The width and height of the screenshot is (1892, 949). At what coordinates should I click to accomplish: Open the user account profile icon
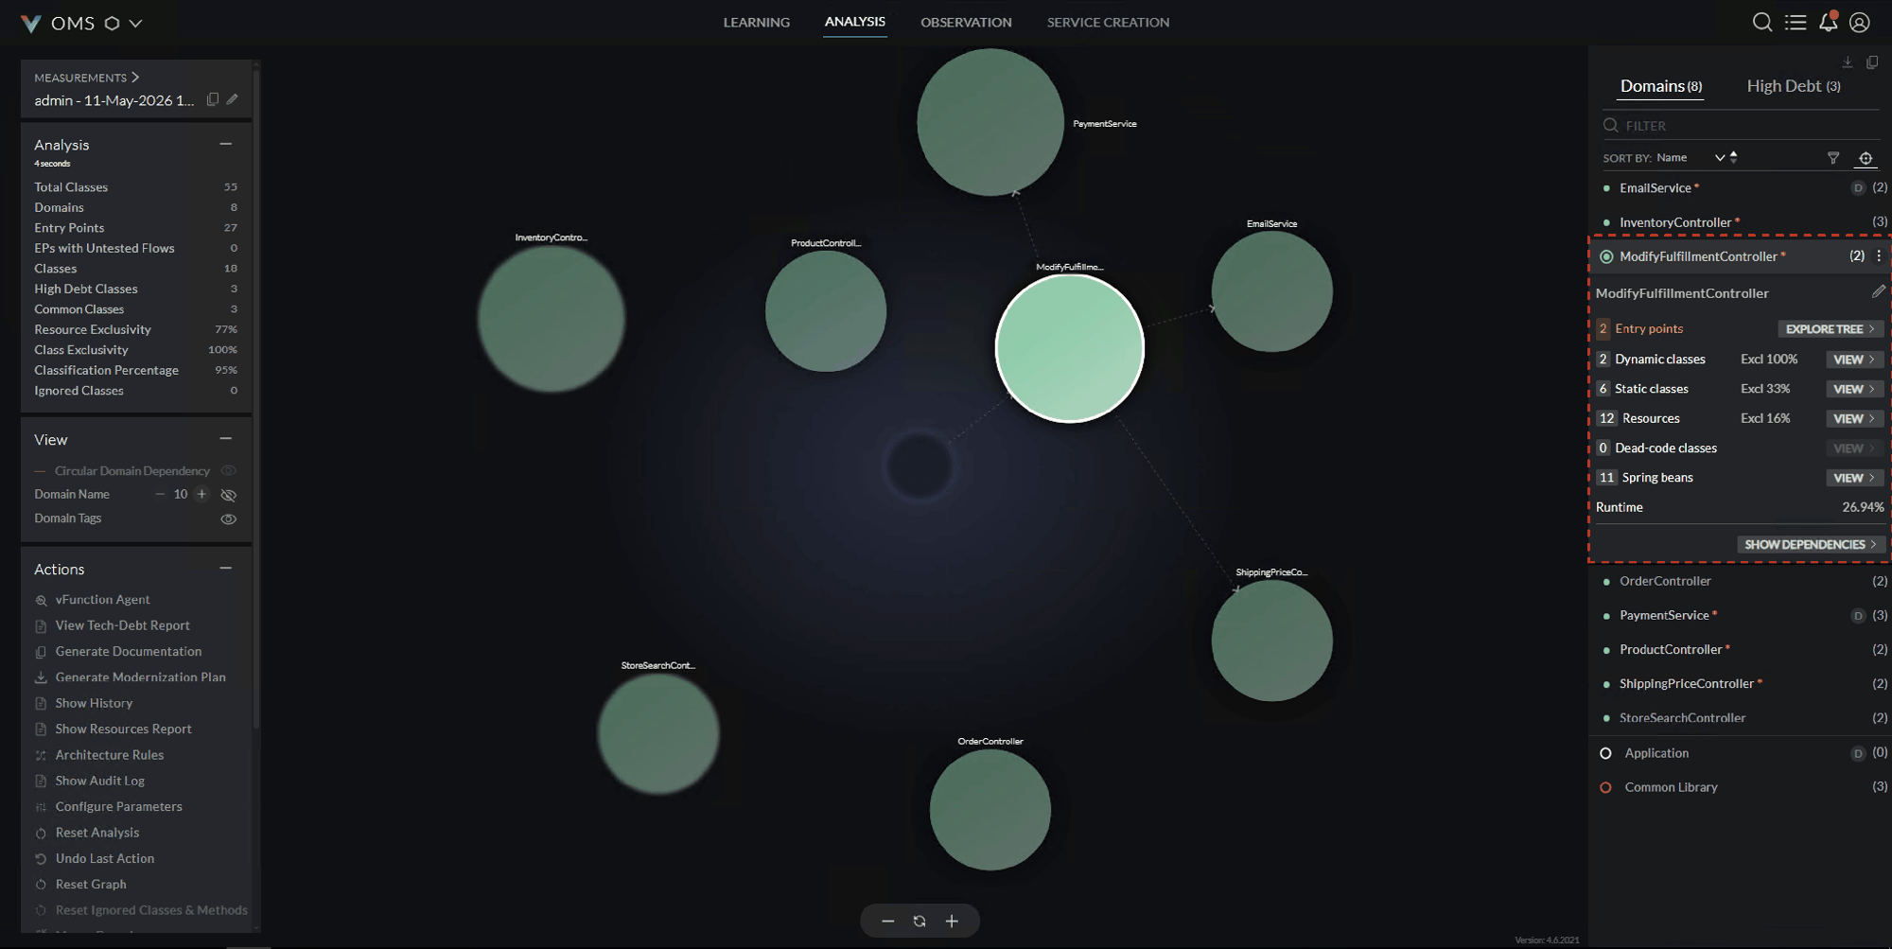tap(1860, 23)
